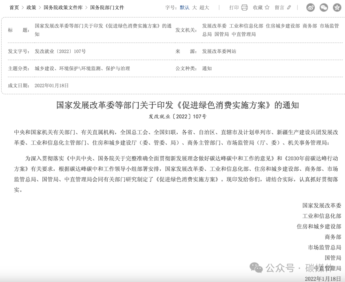Set font size to 超大
This screenshot has width=345, height=282.
click(x=204, y=7)
